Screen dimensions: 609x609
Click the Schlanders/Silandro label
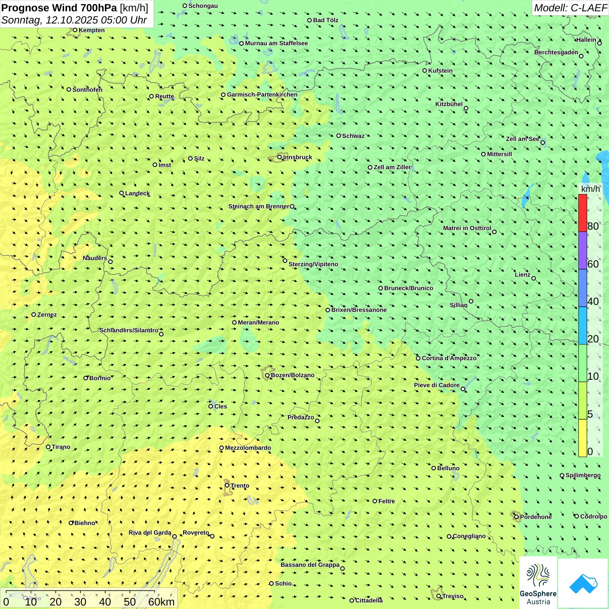129,330
